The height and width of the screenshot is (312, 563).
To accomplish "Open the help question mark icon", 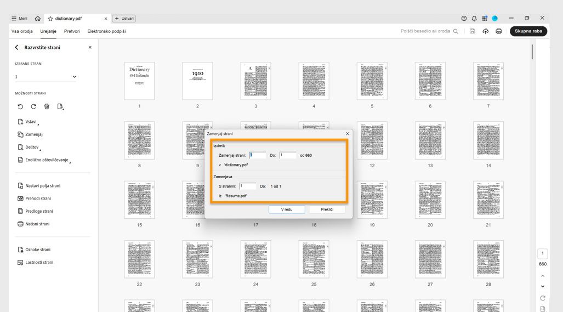I will [464, 18].
